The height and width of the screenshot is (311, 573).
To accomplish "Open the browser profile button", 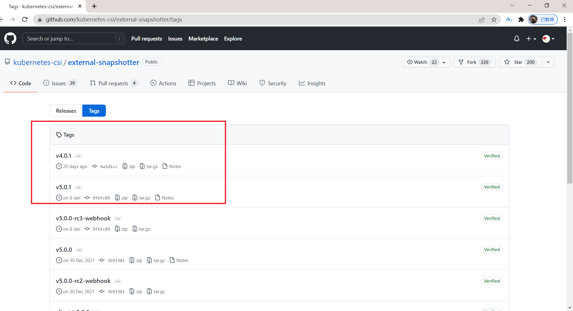I will [x=543, y=19].
